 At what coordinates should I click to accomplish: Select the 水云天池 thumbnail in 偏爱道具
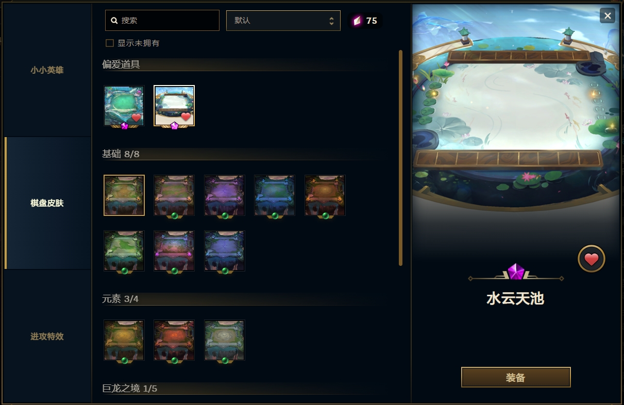[x=174, y=106]
